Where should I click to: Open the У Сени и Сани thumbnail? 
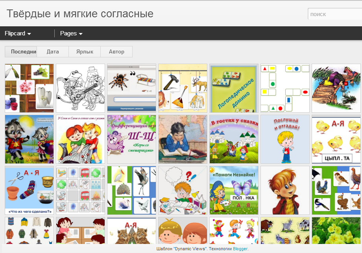coord(81,139)
